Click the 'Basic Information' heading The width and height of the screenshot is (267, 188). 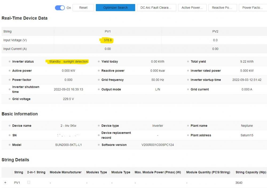[x=19, y=114]
